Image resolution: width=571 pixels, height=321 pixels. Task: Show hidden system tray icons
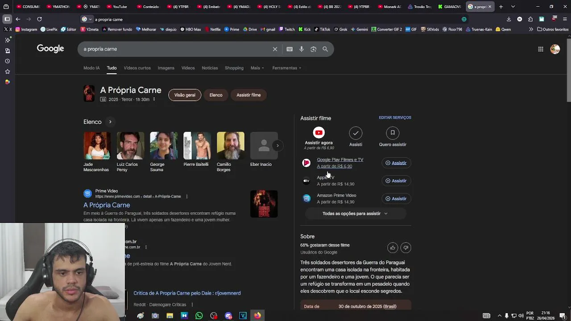click(499, 316)
